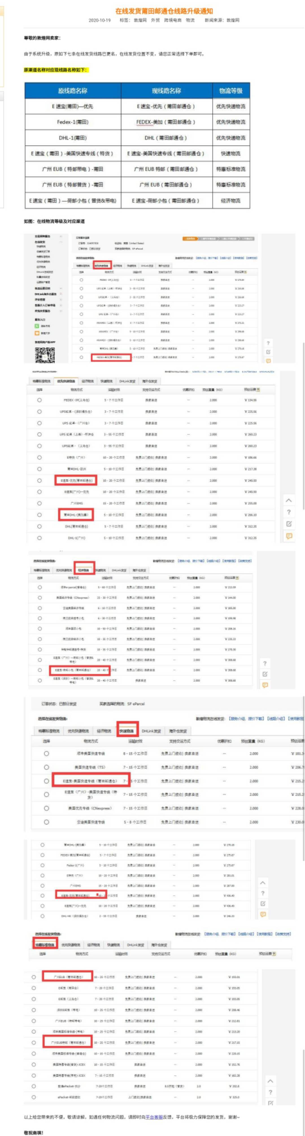Click table cell DHL（莆田邮通仓）in name table
The width and height of the screenshot is (305, 1136).
[x=167, y=138]
